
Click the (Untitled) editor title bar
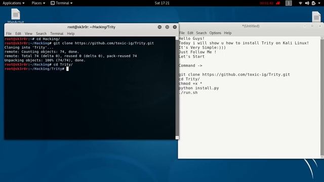[x=251, y=26]
